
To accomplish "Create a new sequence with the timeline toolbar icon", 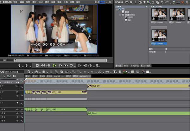I will (28, 72).
